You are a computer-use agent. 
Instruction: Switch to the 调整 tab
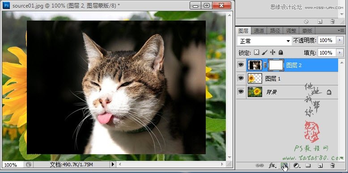291,31
